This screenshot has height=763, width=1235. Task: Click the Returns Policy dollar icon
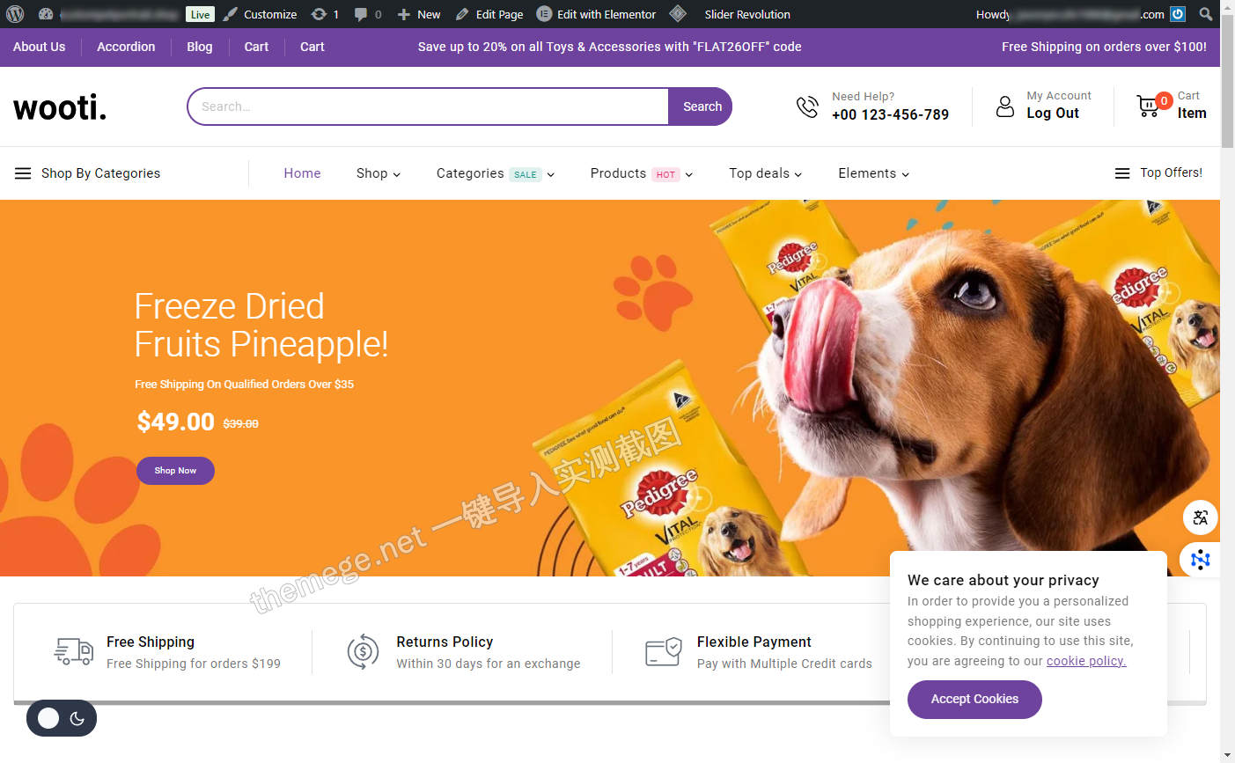[363, 651]
